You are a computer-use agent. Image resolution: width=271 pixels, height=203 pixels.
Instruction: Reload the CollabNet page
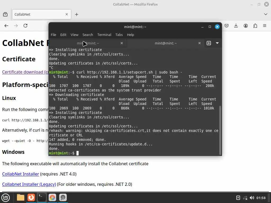click(x=25, y=26)
